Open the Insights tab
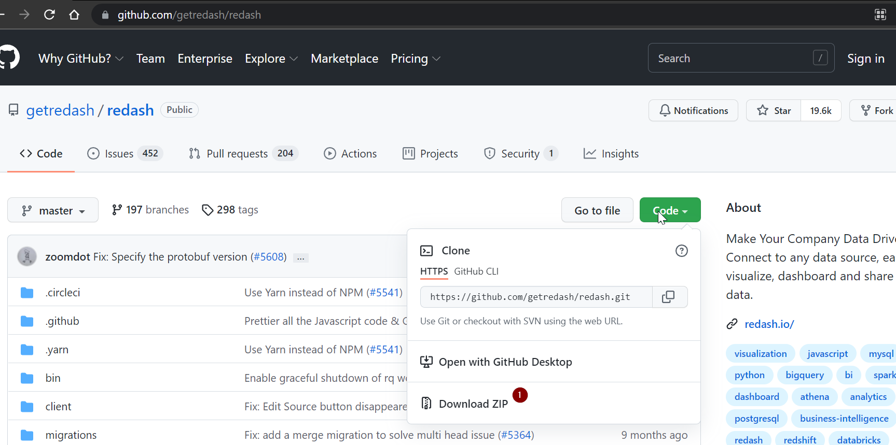The width and height of the screenshot is (896, 445). click(x=611, y=154)
